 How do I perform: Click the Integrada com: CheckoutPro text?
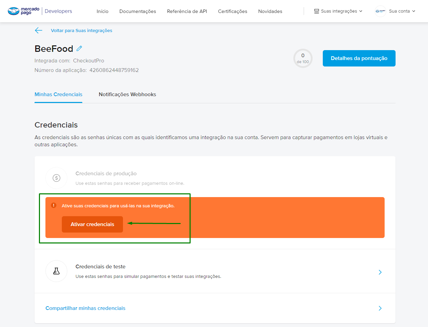click(69, 61)
